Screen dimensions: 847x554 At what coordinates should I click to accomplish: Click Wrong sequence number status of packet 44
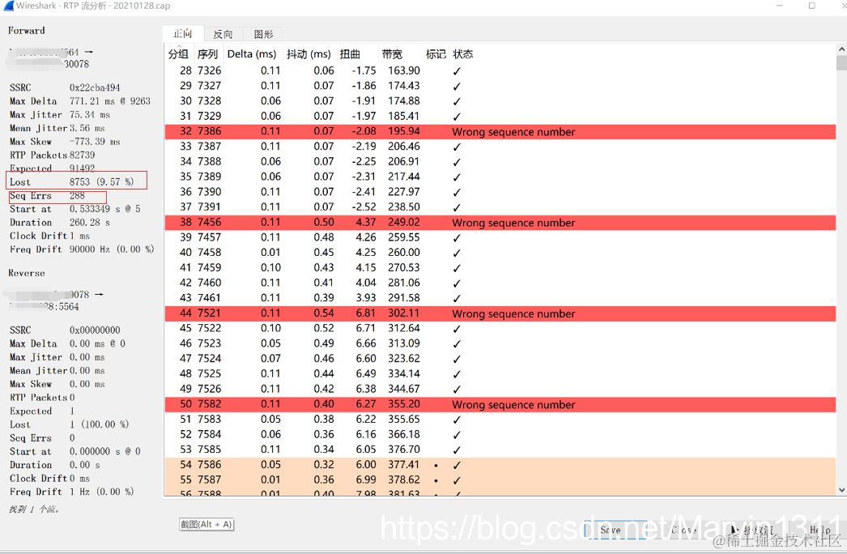click(513, 313)
